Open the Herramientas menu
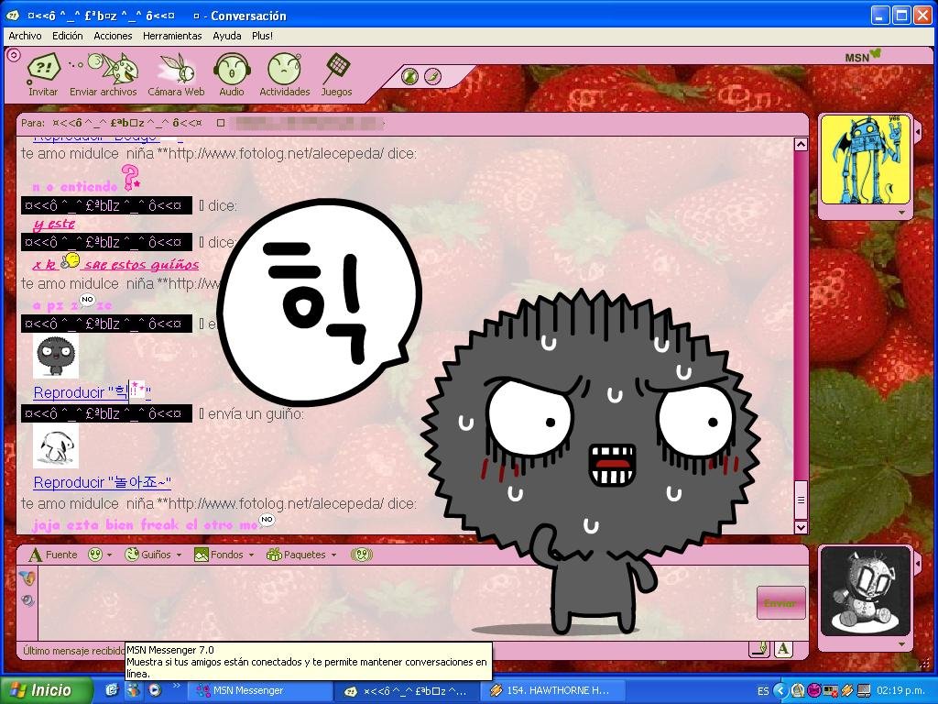 click(x=172, y=36)
